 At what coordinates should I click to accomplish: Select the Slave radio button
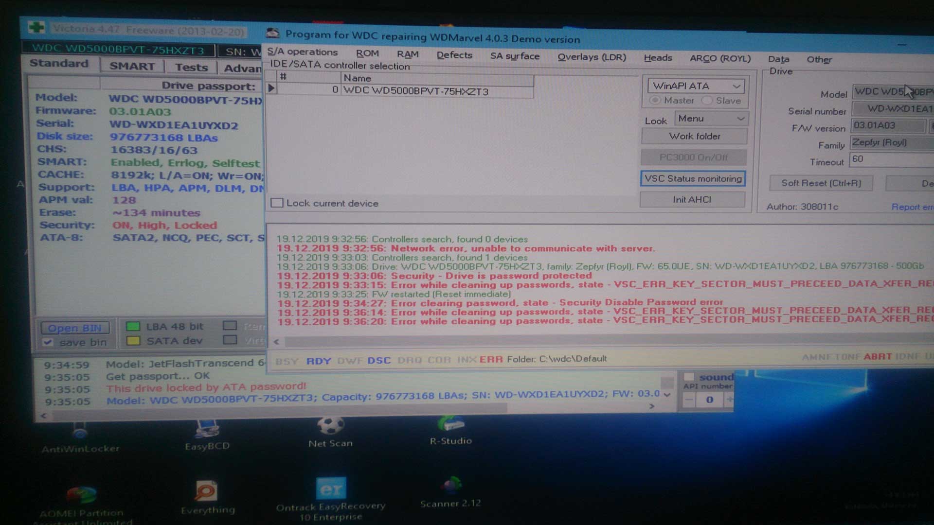707,101
